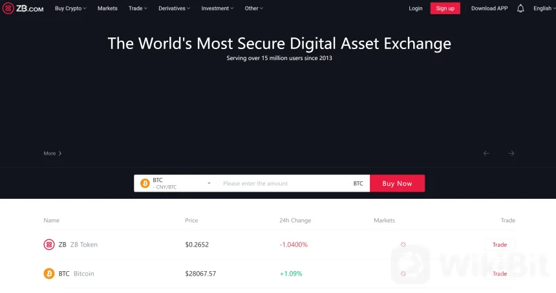
Task: Open the Markets page
Action: tap(107, 8)
